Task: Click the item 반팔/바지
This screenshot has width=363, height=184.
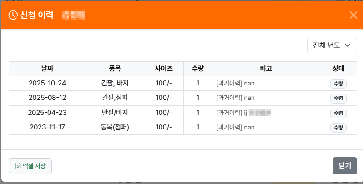Action: pos(115,113)
